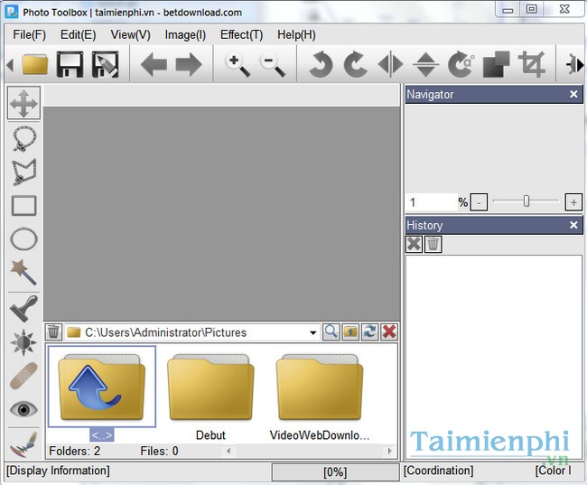Screen dimensions: 587x485
Task: Click the zoom in magnifier icon
Action: tap(238, 65)
